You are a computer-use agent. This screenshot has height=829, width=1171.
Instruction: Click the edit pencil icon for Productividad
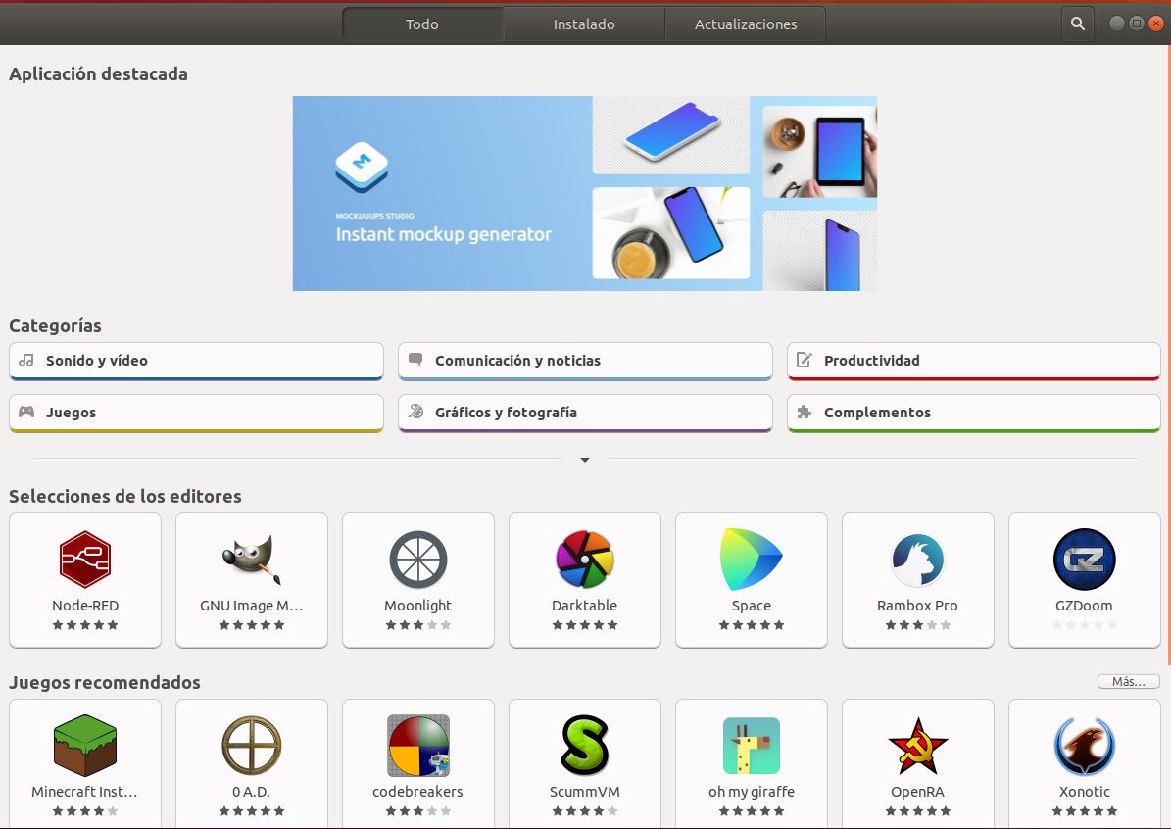click(x=805, y=360)
